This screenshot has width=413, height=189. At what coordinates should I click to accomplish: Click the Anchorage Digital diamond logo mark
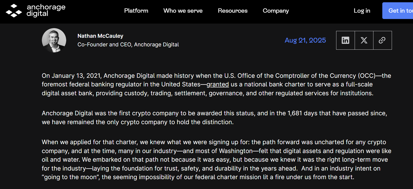click(x=14, y=11)
